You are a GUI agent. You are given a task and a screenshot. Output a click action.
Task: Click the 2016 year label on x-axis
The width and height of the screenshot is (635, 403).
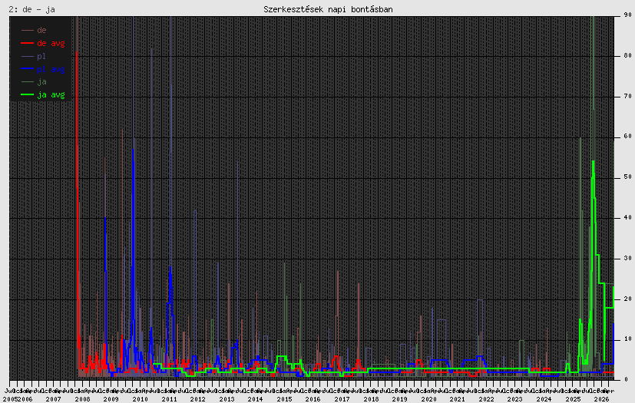click(x=313, y=399)
